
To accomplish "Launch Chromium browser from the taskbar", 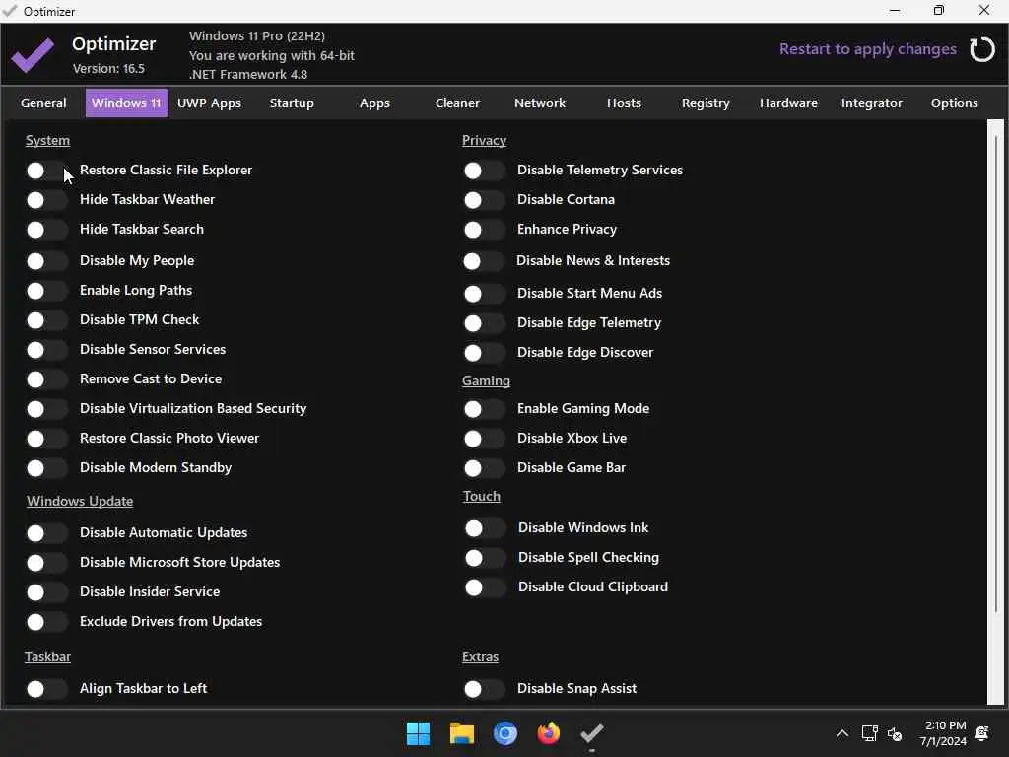I will (x=505, y=733).
